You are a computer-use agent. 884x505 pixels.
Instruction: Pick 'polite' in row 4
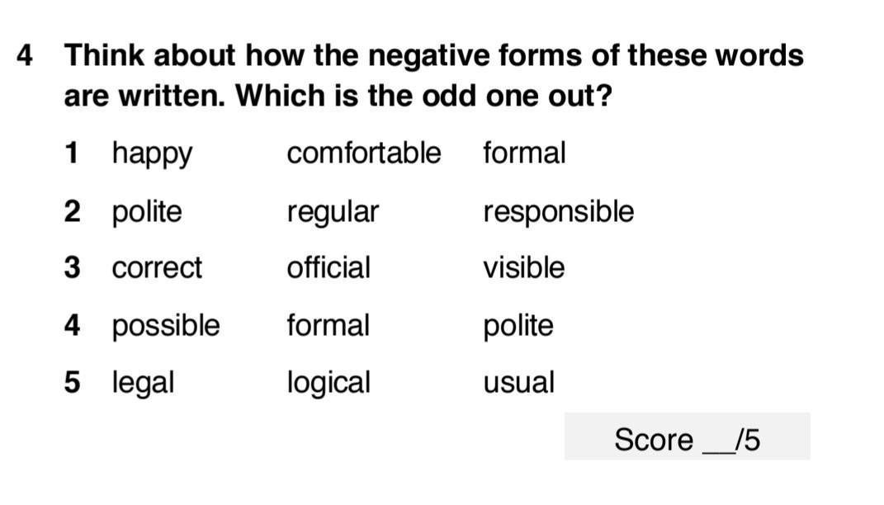click(x=518, y=327)
